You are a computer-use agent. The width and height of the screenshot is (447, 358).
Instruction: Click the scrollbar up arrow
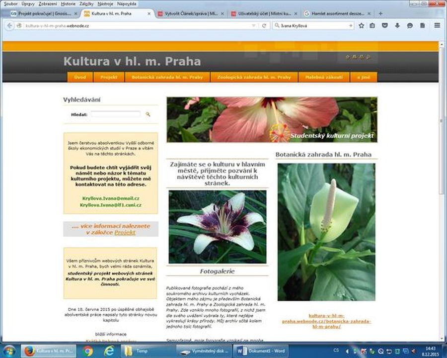tap(442, 44)
